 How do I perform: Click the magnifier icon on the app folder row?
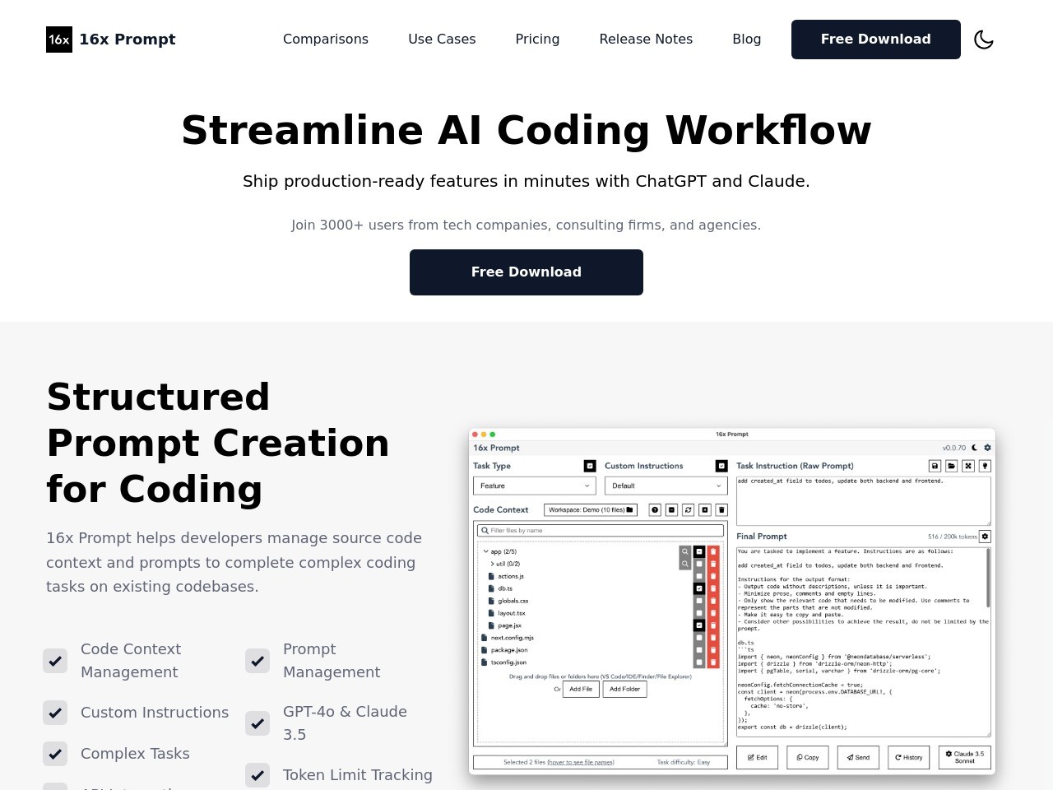(685, 551)
